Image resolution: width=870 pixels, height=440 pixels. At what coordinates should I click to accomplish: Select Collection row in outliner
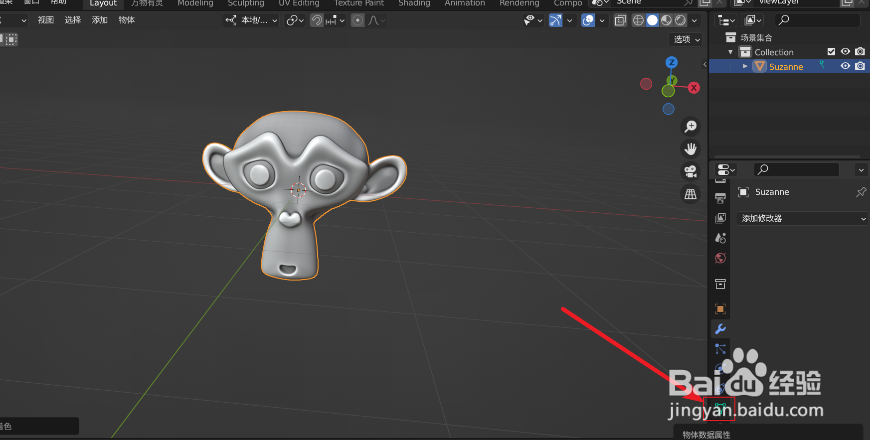pos(789,52)
